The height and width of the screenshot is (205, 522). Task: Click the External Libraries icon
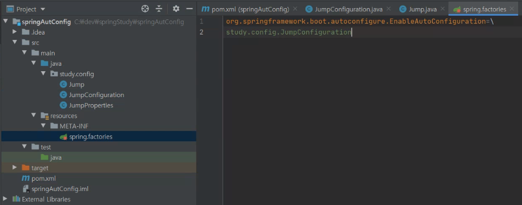point(16,199)
